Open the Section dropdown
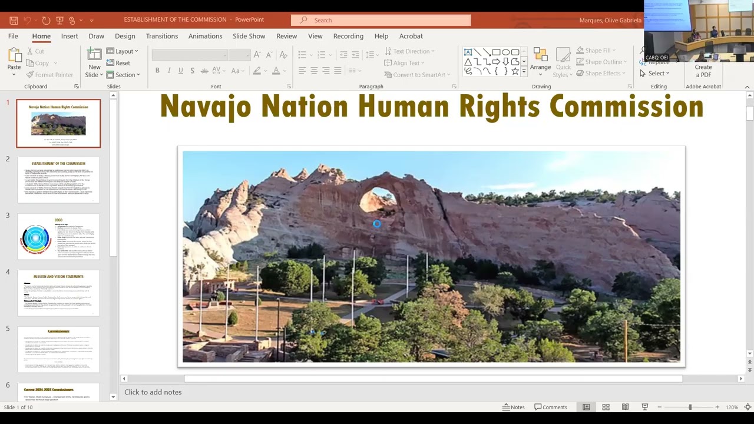This screenshot has width=754, height=424. click(123, 75)
